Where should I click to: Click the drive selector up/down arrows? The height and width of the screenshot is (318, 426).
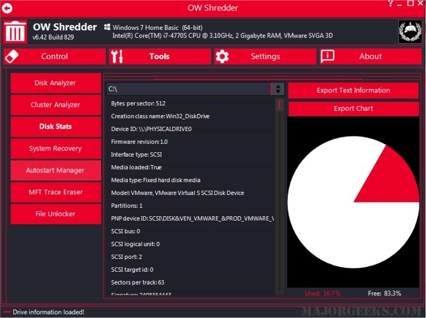pos(278,89)
